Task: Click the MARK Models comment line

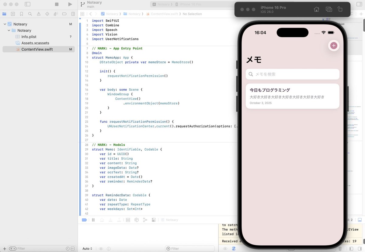Action: [x=108, y=145]
